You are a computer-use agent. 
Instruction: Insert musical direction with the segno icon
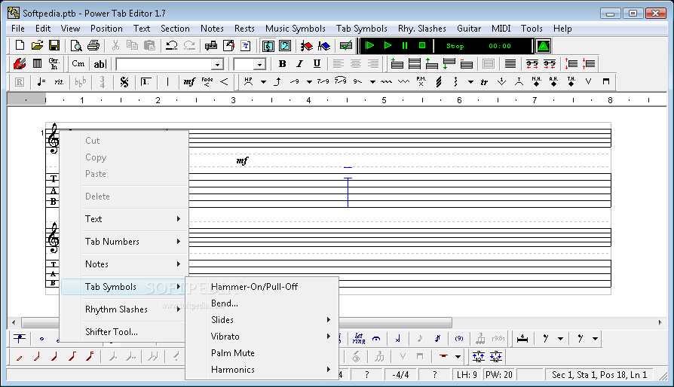[124, 81]
